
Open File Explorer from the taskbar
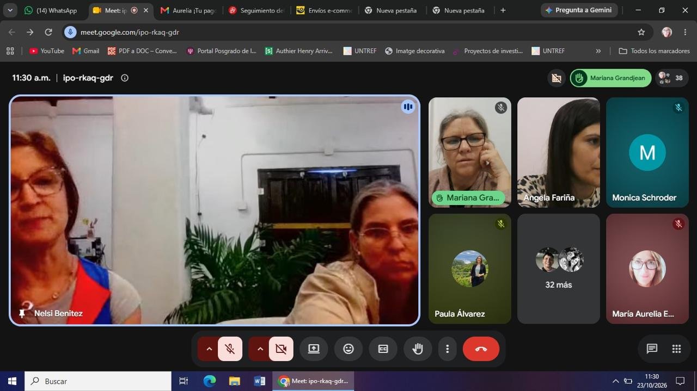[x=235, y=381]
